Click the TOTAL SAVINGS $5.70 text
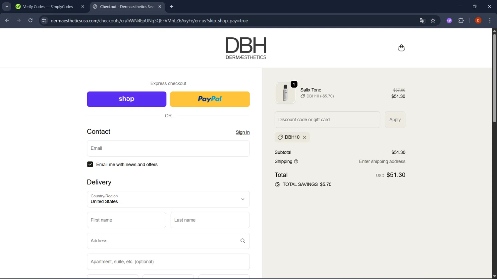 coord(307,184)
